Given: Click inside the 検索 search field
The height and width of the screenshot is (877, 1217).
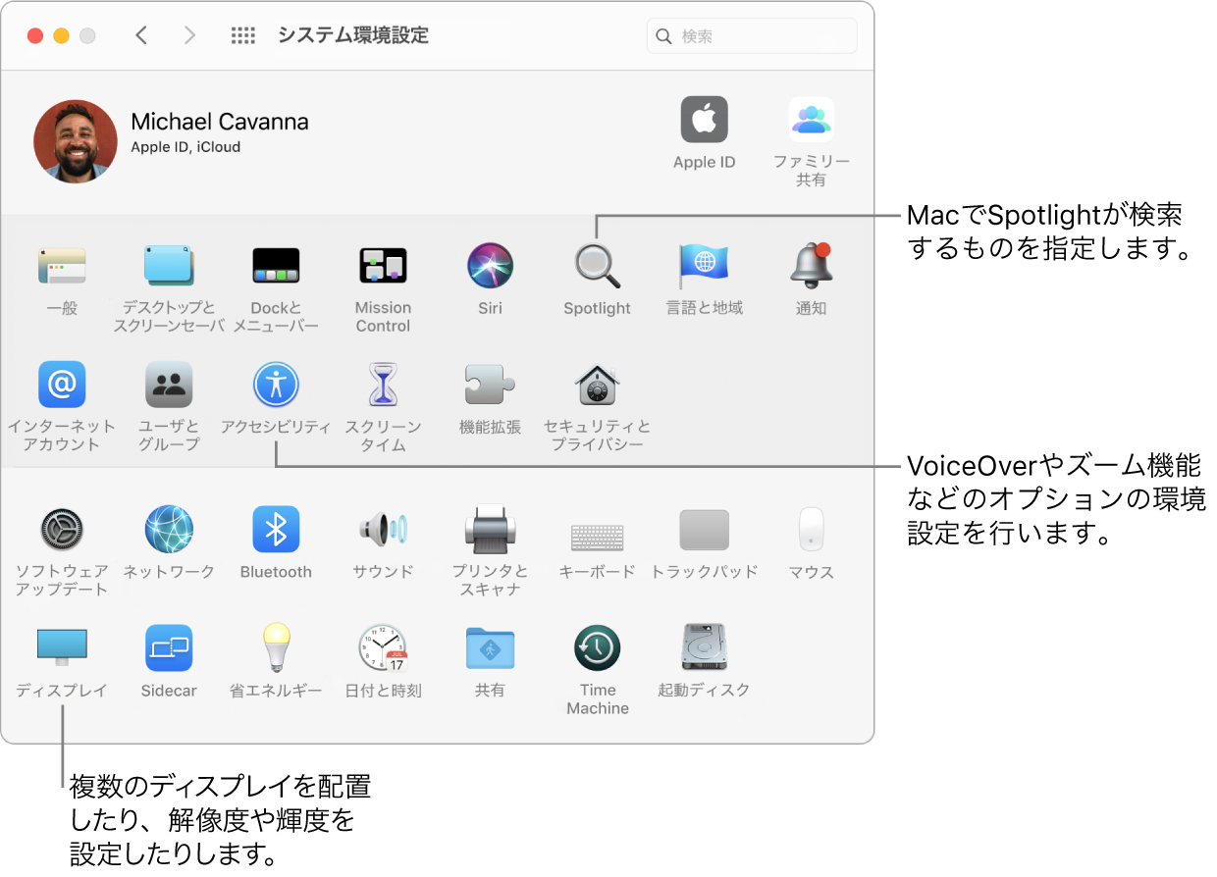Looking at the screenshot, I should coord(752,34).
